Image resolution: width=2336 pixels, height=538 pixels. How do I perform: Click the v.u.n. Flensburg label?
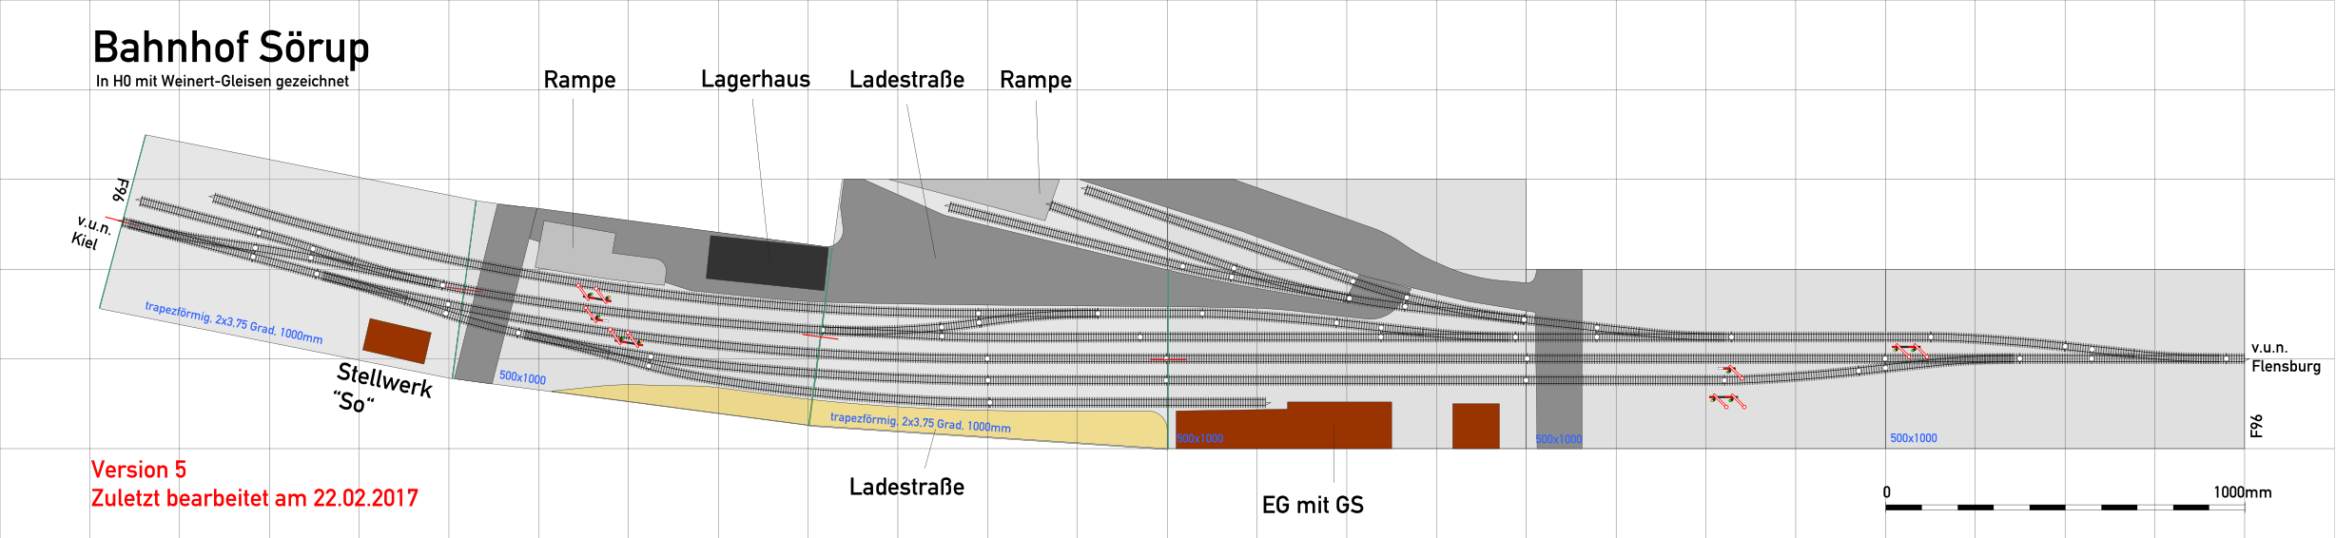pyautogui.click(x=2285, y=357)
